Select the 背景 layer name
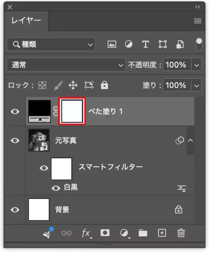 [x=62, y=210]
